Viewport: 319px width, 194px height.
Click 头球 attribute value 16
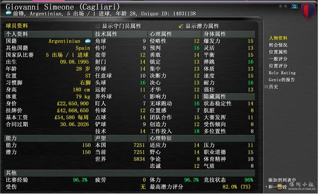(143, 83)
